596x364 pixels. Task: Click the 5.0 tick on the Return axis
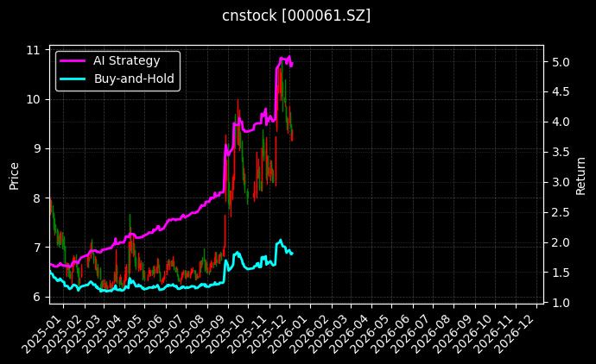click(559, 62)
